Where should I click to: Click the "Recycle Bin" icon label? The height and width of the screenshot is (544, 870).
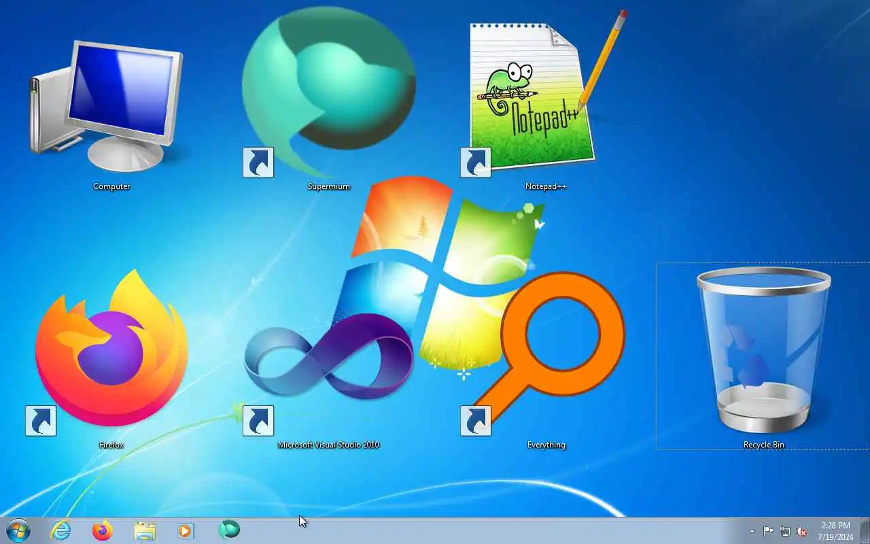click(x=763, y=445)
